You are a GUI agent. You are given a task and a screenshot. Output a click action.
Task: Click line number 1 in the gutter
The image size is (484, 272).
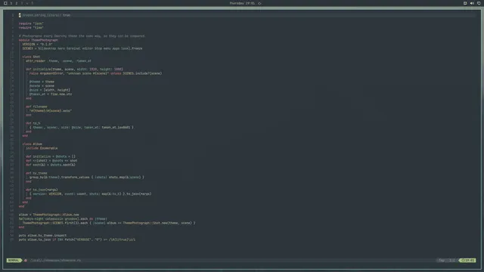pos(13,15)
